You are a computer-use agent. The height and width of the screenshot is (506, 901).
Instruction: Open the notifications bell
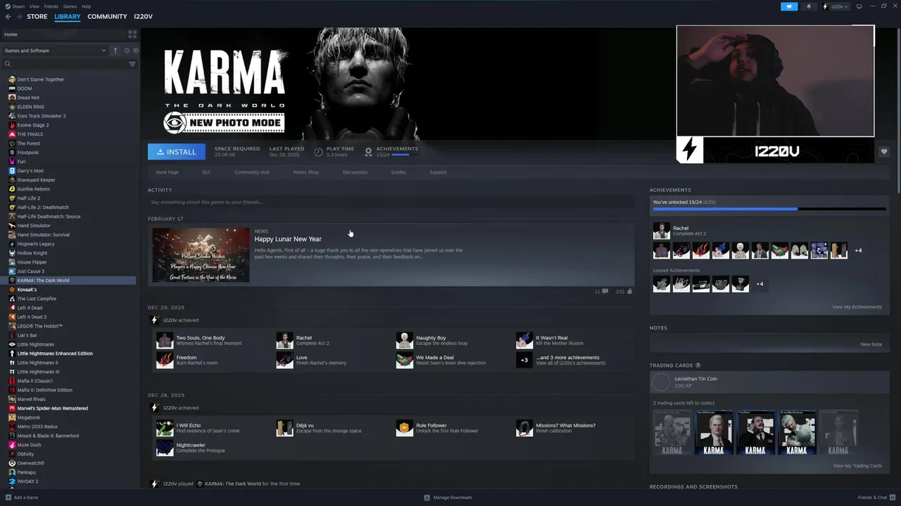[x=808, y=6]
